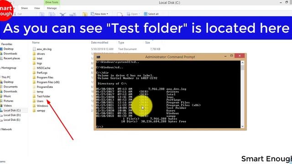Viewport: 292px width, 164px height.
Task: Select the Test Folder entry
Action: [x=43, y=96]
